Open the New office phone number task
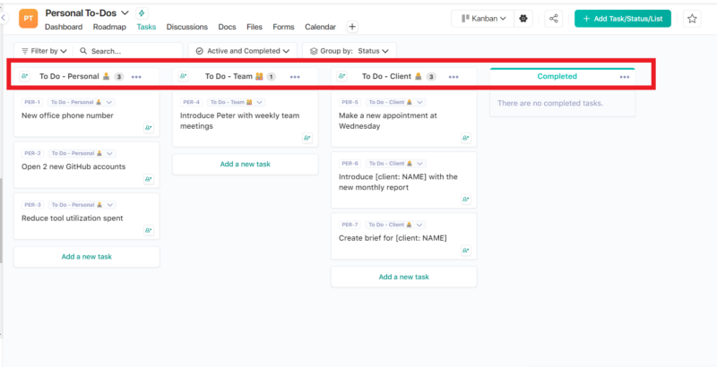This screenshot has height=367, width=717. tap(67, 115)
